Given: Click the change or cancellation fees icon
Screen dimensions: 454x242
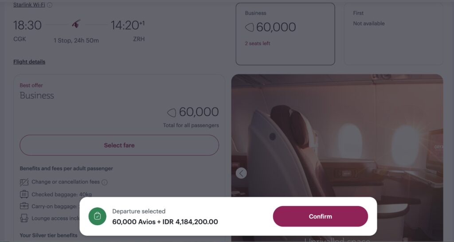Looking at the screenshot, I should 24,182.
